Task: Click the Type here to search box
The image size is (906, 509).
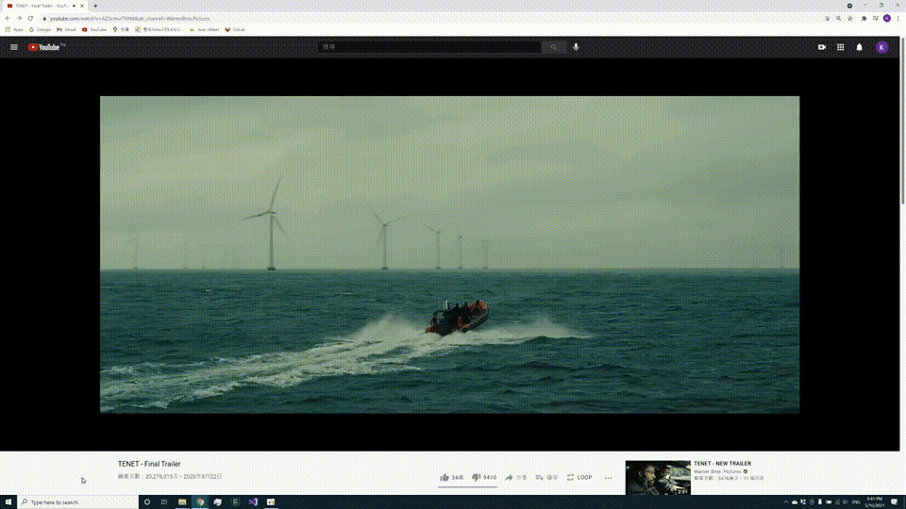Action: pyautogui.click(x=78, y=502)
